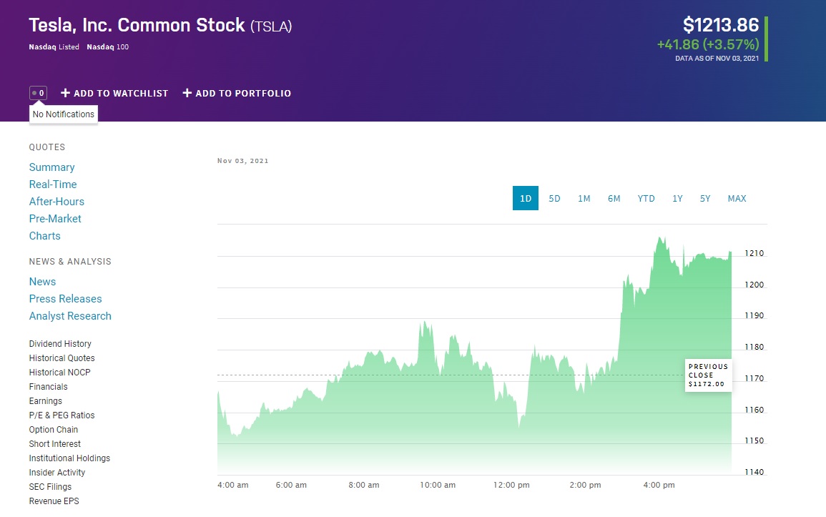Open the notifications bell counter

(x=38, y=93)
